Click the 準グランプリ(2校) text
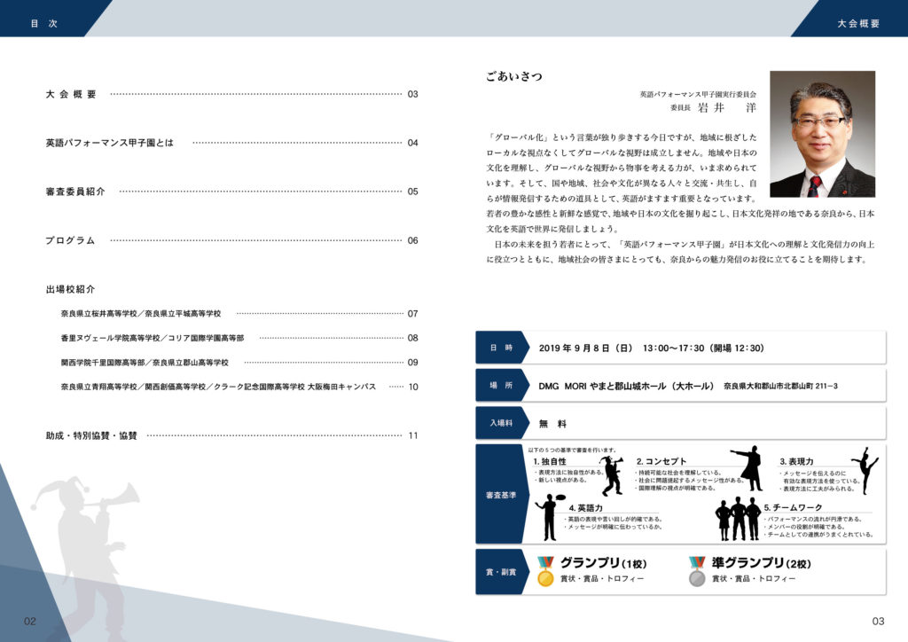The height and width of the screenshot is (642, 908). (762, 563)
